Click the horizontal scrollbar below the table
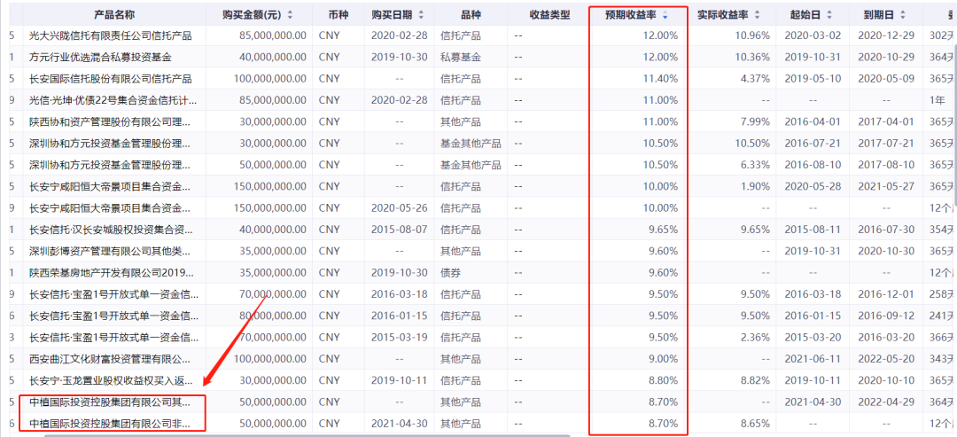Screen dimensions: 957x437 click(305, 435)
